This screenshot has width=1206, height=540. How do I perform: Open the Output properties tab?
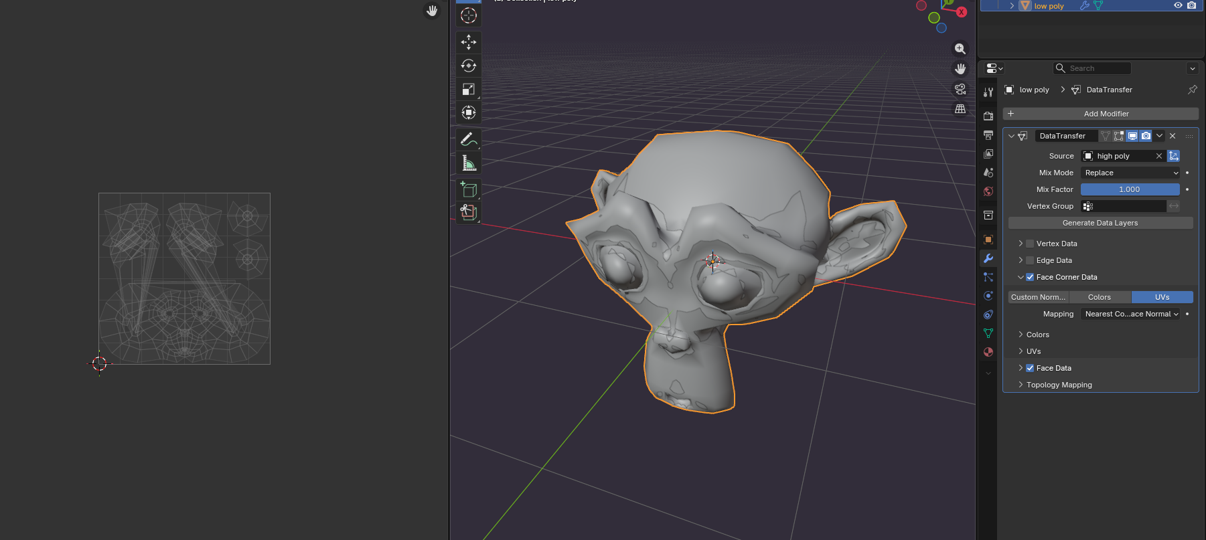pyautogui.click(x=988, y=134)
